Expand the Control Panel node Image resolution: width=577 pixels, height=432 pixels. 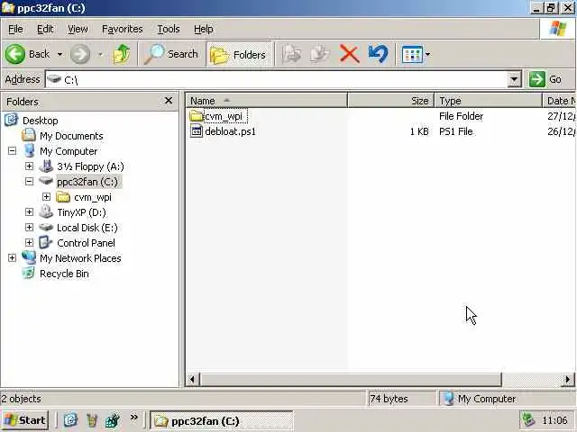[x=29, y=243]
